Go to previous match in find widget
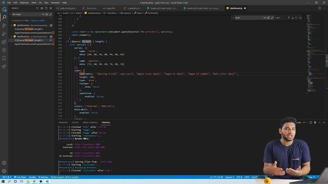The width and height of the screenshot is (328, 184). (289, 18)
